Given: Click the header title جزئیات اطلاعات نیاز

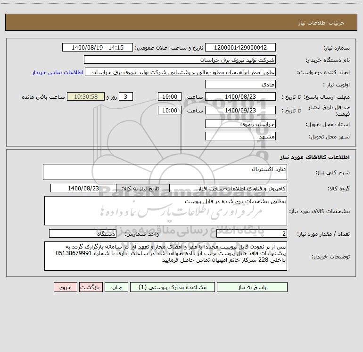Looking at the screenshot, I should pos(322,23).
